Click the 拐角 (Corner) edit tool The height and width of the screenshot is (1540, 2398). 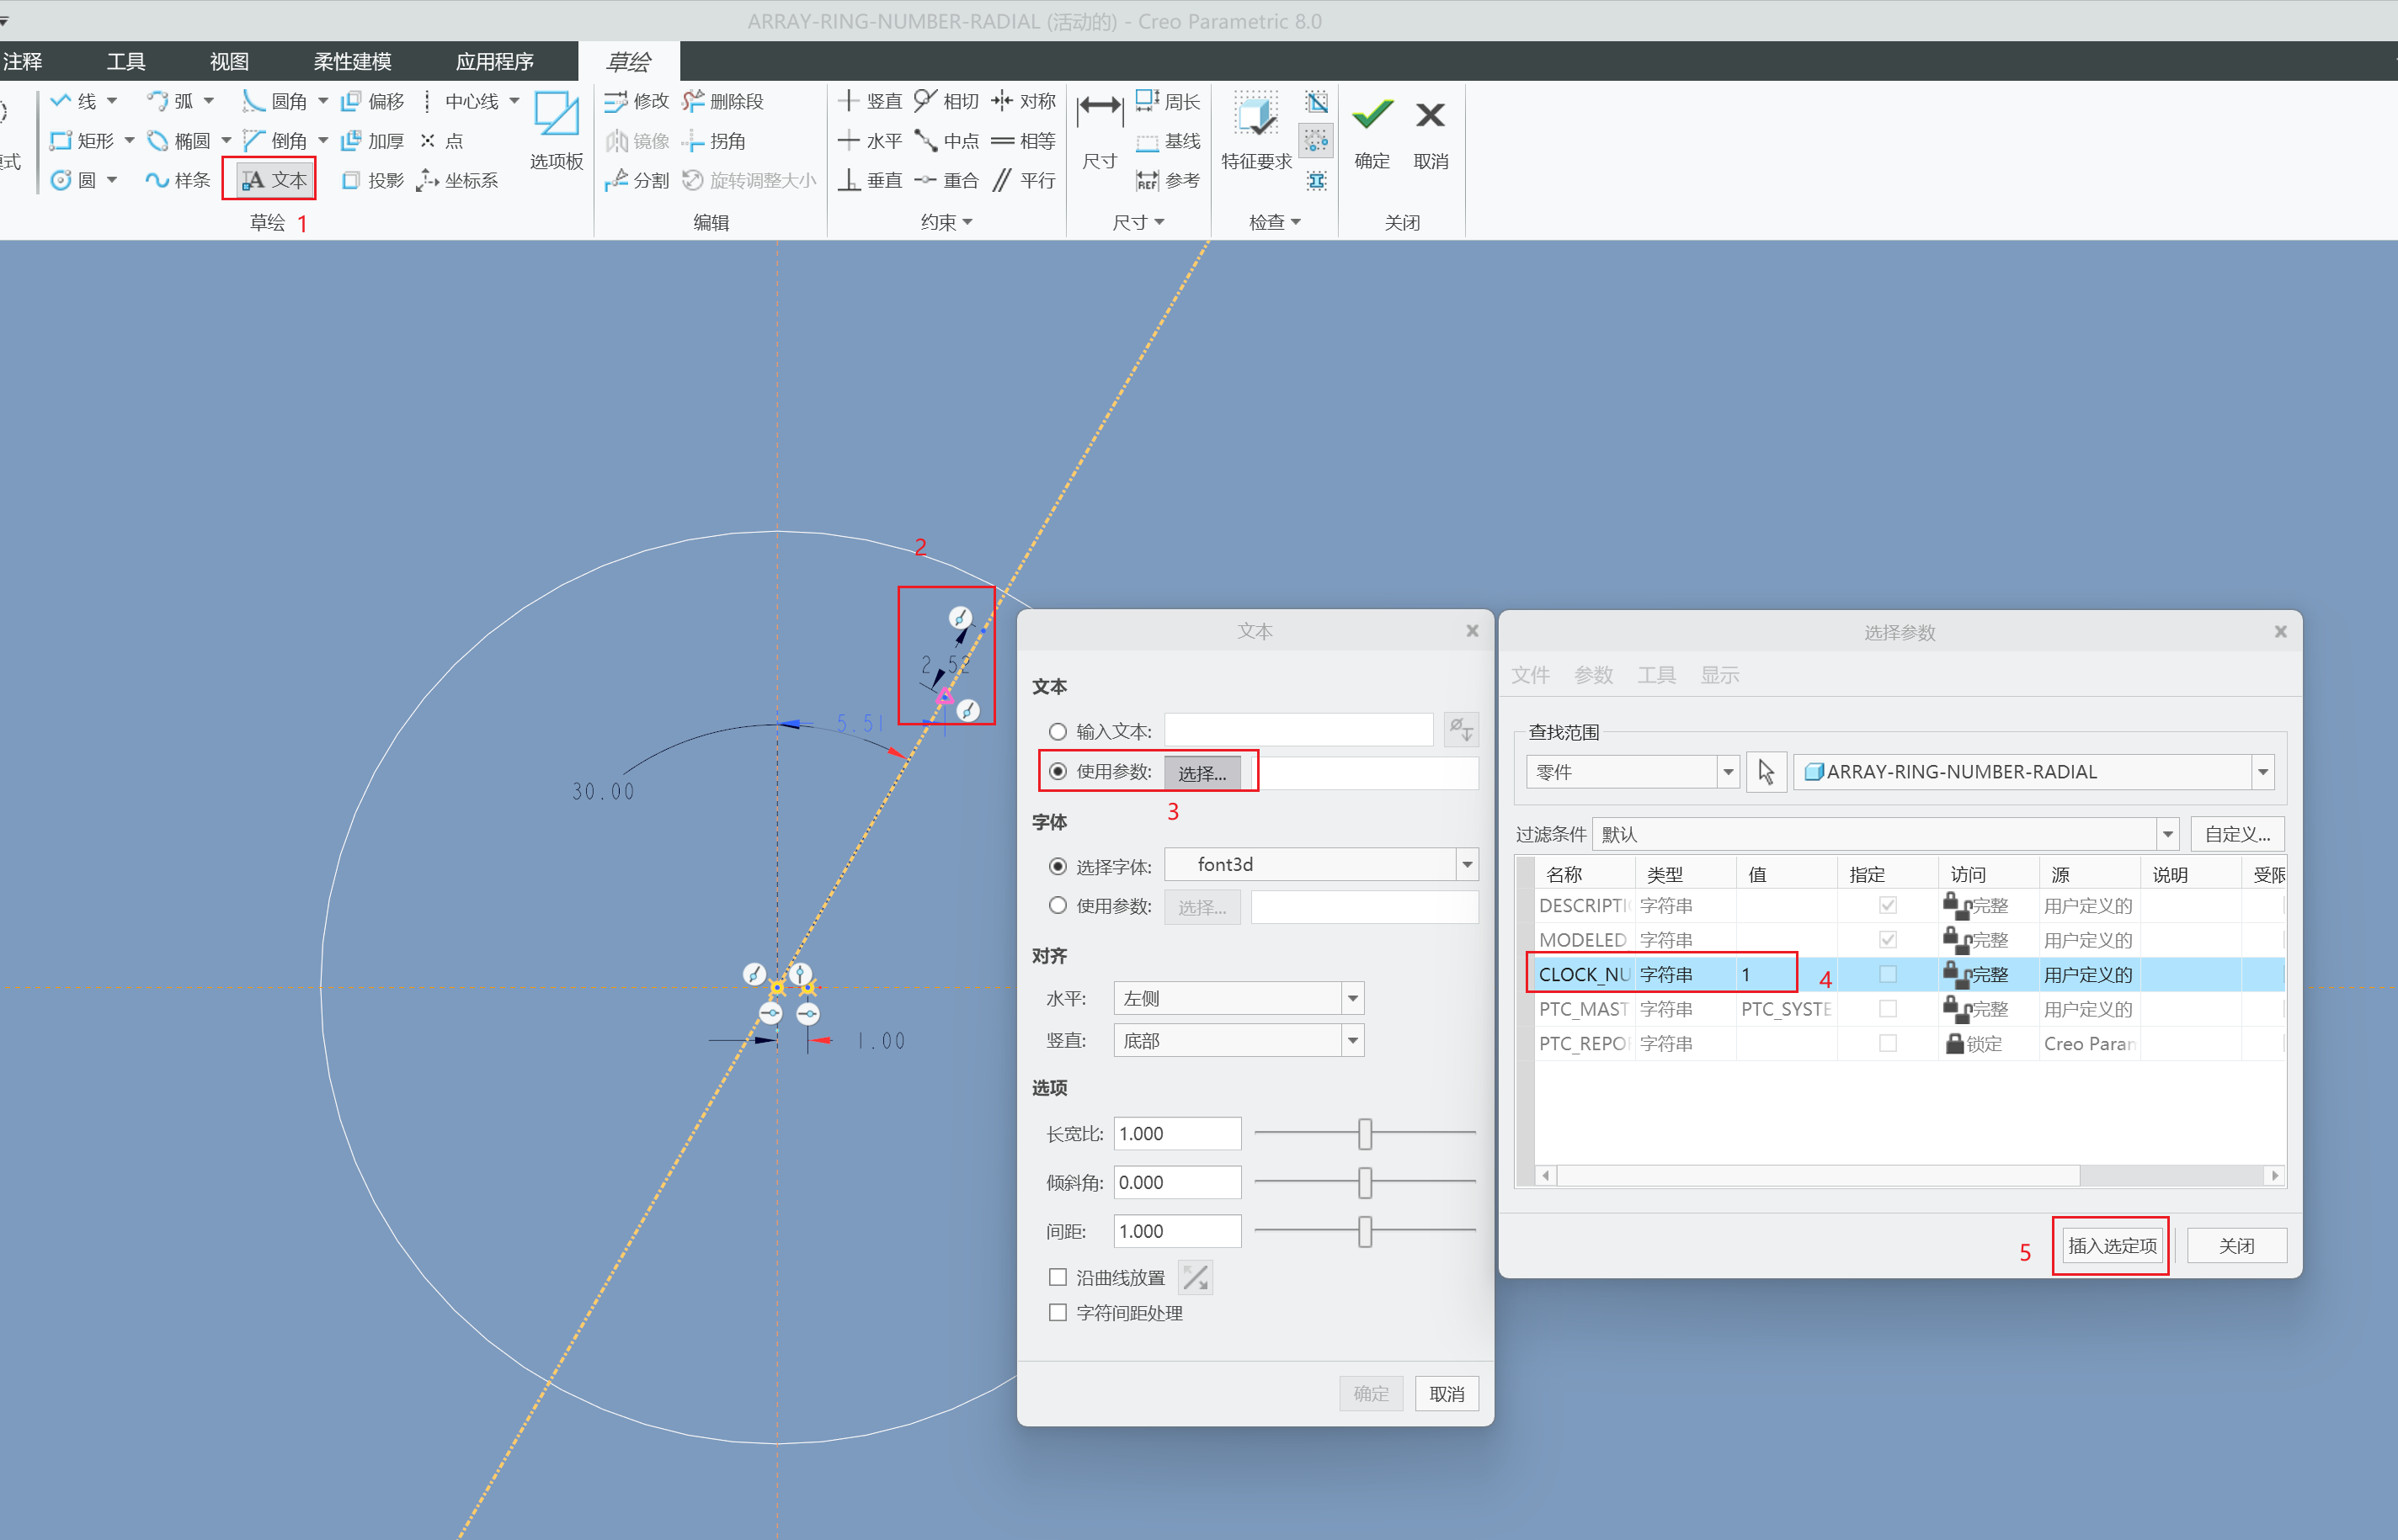pyautogui.click(x=713, y=141)
